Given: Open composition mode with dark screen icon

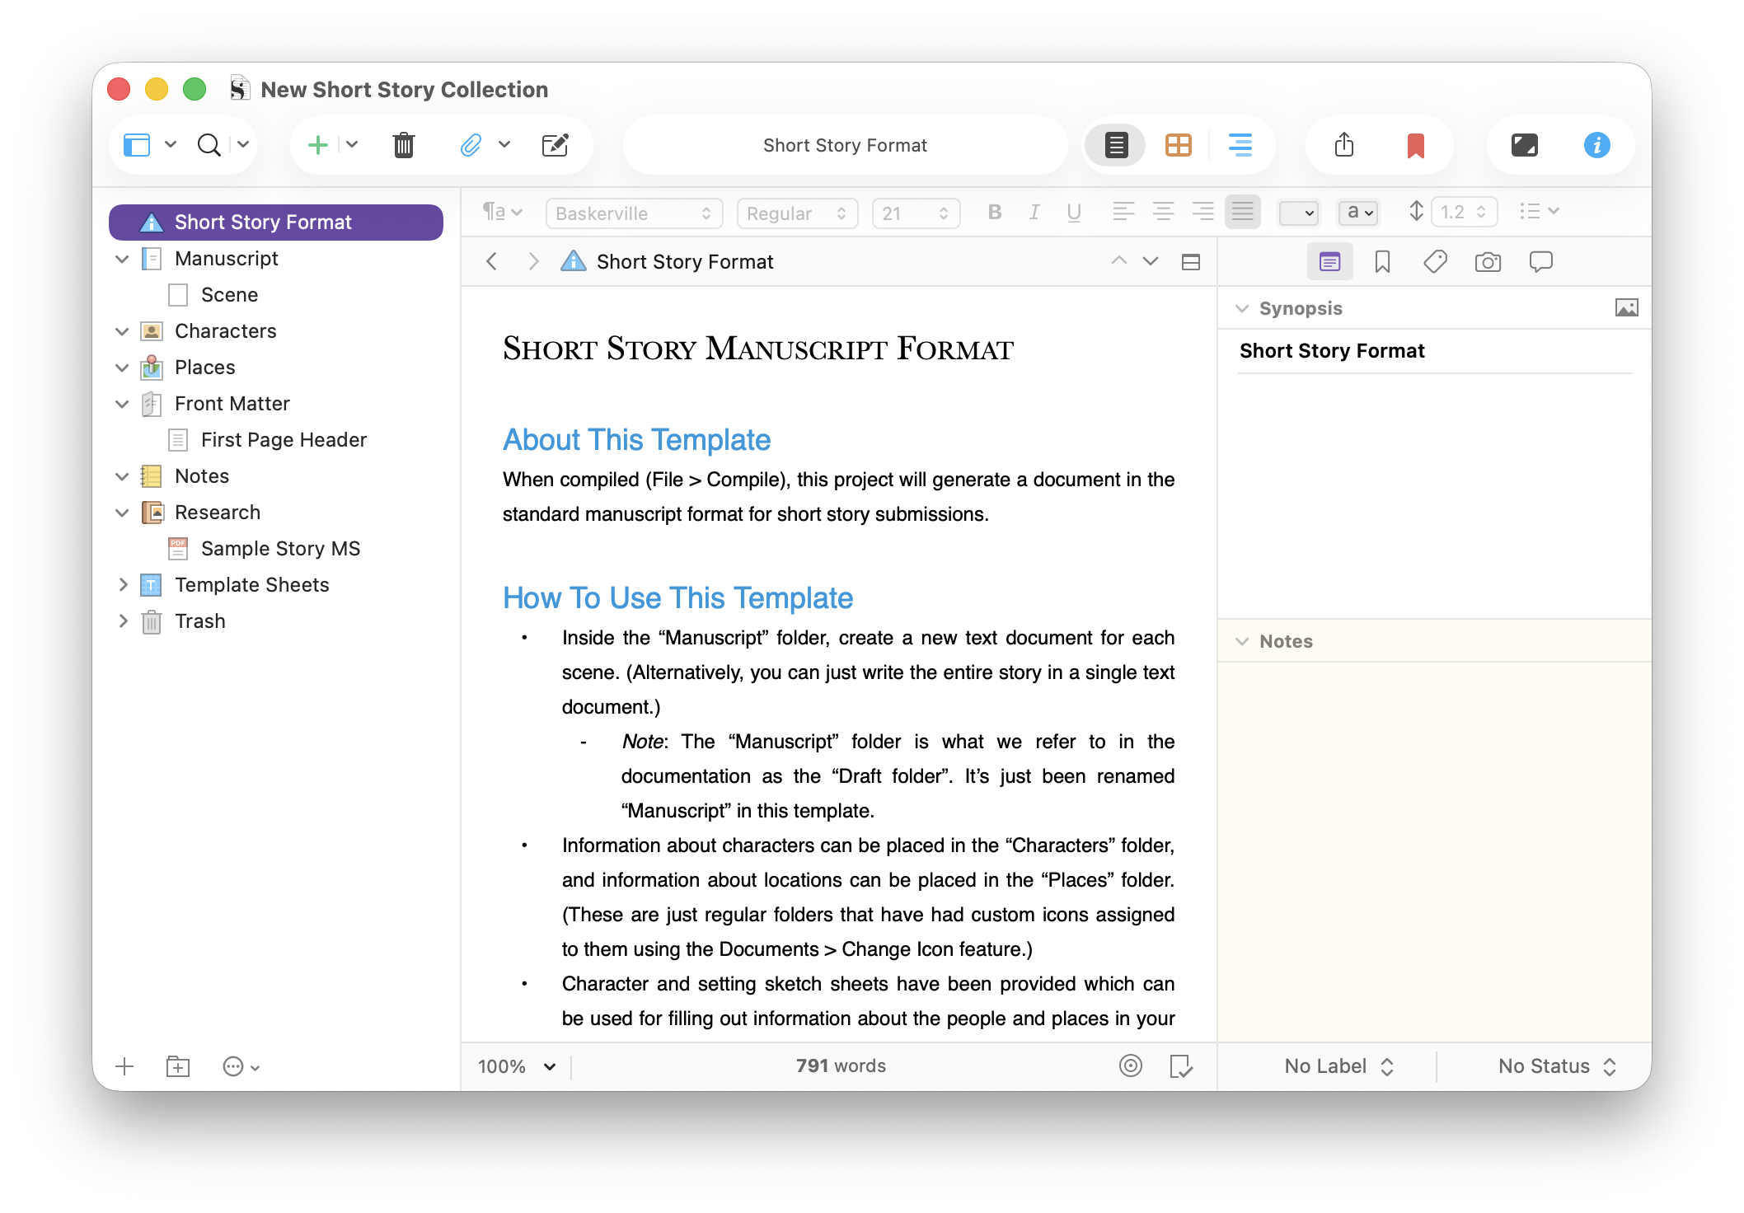Looking at the screenshot, I should click(x=1524, y=145).
